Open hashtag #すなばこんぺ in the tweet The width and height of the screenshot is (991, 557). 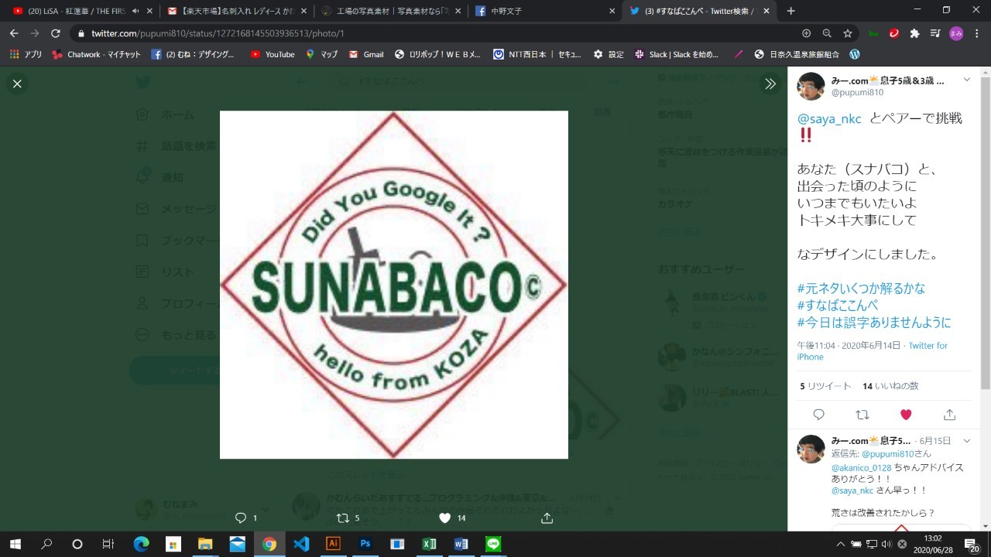coord(838,306)
